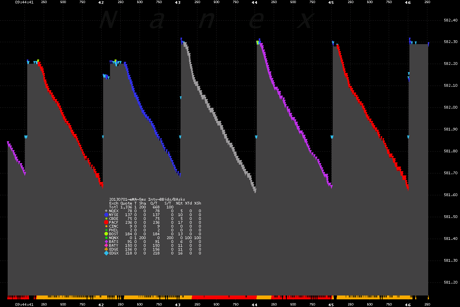Select the 581.50 price axis label

pyautogui.click(x=450, y=217)
